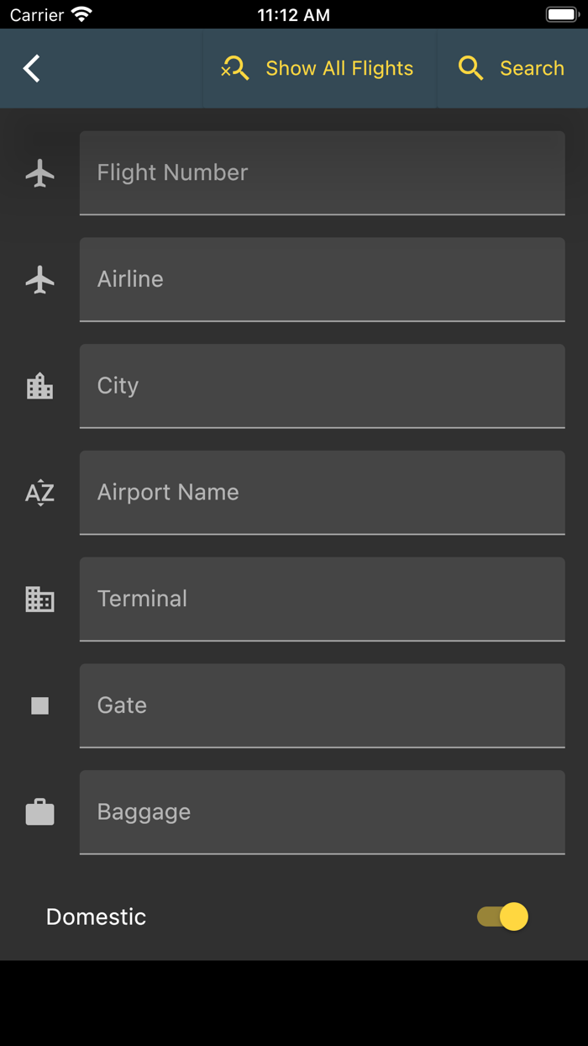
Task: Tap the Flight Number input field
Action: (x=322, y=173)
